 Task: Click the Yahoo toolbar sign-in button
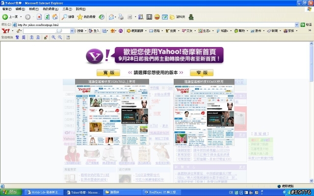point(94,31)
